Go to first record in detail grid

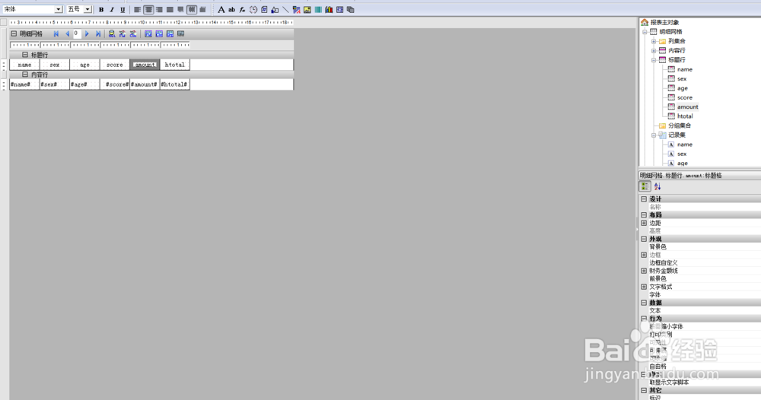[56, 34]
